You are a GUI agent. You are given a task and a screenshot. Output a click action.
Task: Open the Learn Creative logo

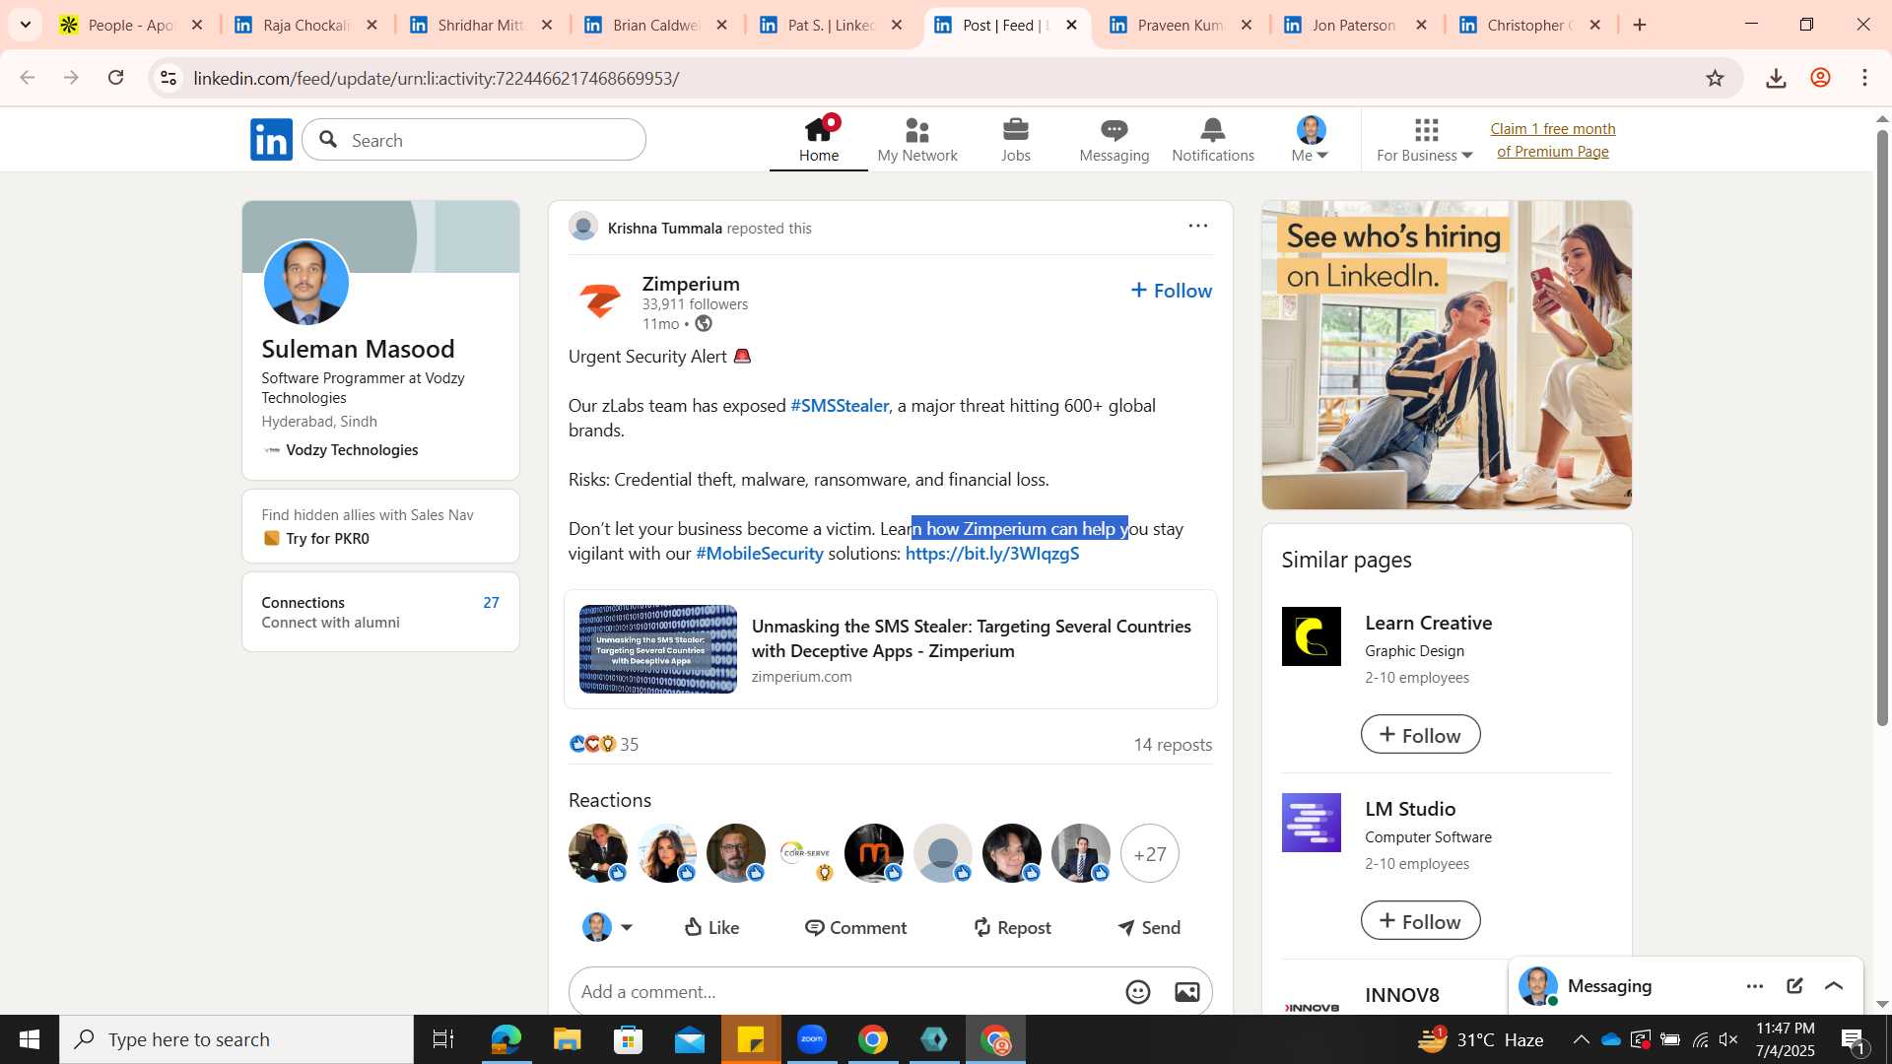coord(1311,636)
